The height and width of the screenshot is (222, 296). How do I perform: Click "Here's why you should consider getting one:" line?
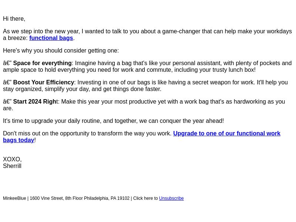[61, 51]
